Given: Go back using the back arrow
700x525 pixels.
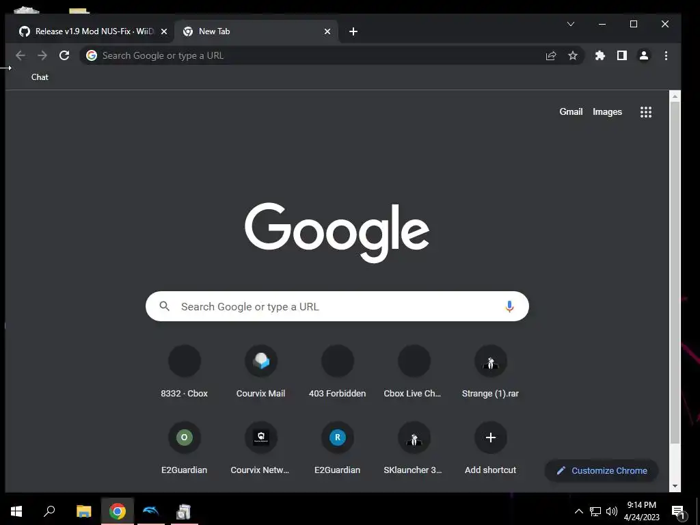Looking at the screenshot, I should click(20, 55).
